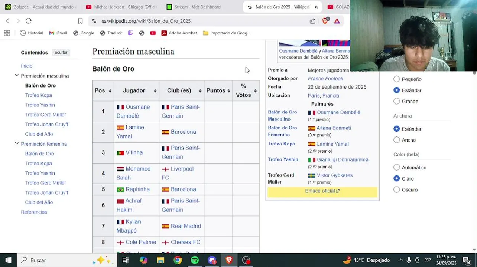Sort the table by Club (es) column

(182, 90)
